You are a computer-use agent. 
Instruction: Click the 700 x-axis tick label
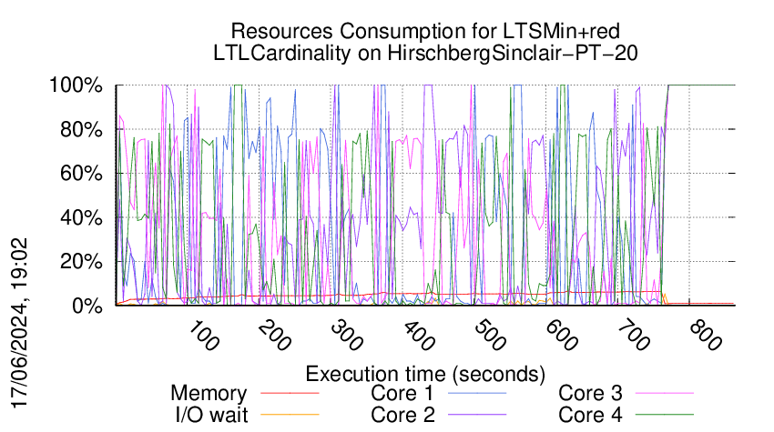point(634,337)
